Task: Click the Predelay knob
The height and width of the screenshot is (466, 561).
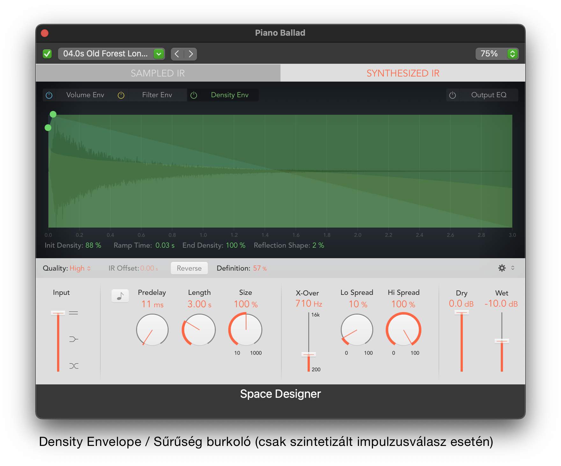Action: [x=152, y=330]
